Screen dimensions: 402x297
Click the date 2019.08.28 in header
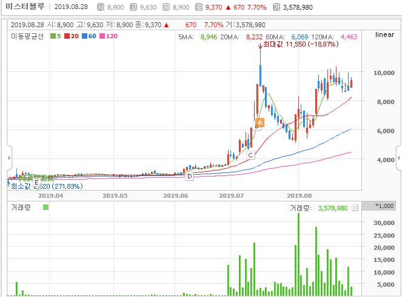click(71, 7)
